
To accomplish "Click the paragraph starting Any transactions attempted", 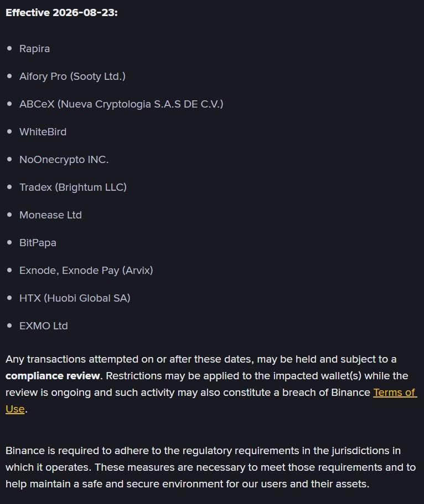I will [x=211, y=384].
